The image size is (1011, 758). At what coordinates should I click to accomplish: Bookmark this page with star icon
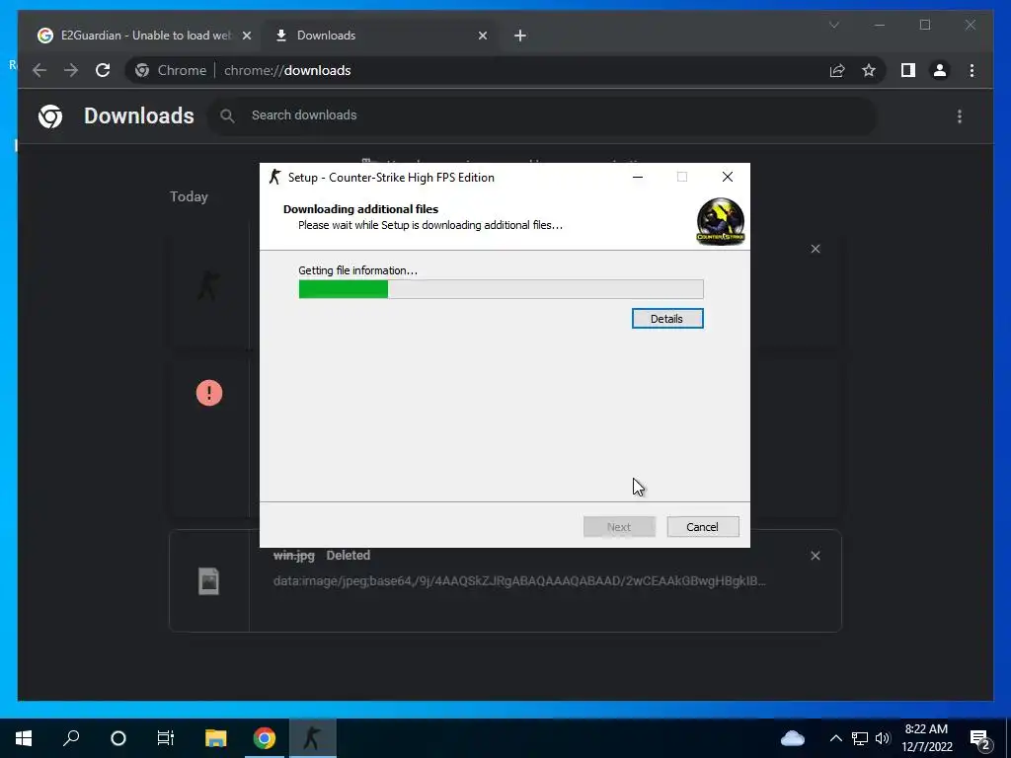pyautogui.click(x=869, y=70)
